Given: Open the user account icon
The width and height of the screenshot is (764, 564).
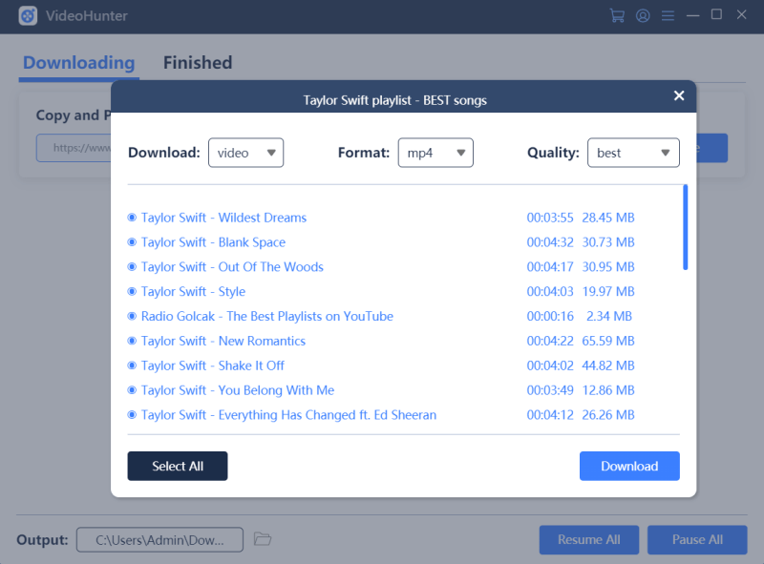Looking at the screenshot, I should coord(643,15).
